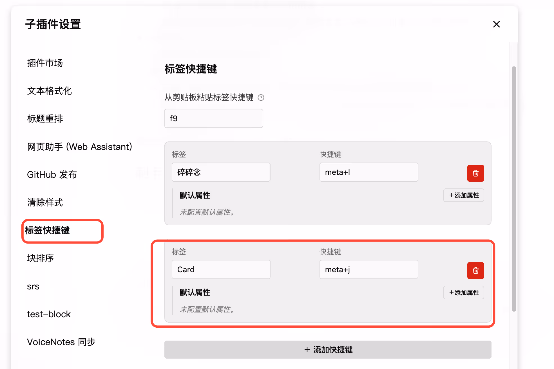The width and height of the screenshot is (554, 369).
Task: Go to 标题重排 settings
Action: click(45, 119)
